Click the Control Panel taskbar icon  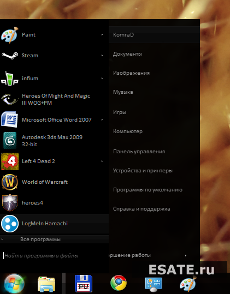[x=154, y=284]
